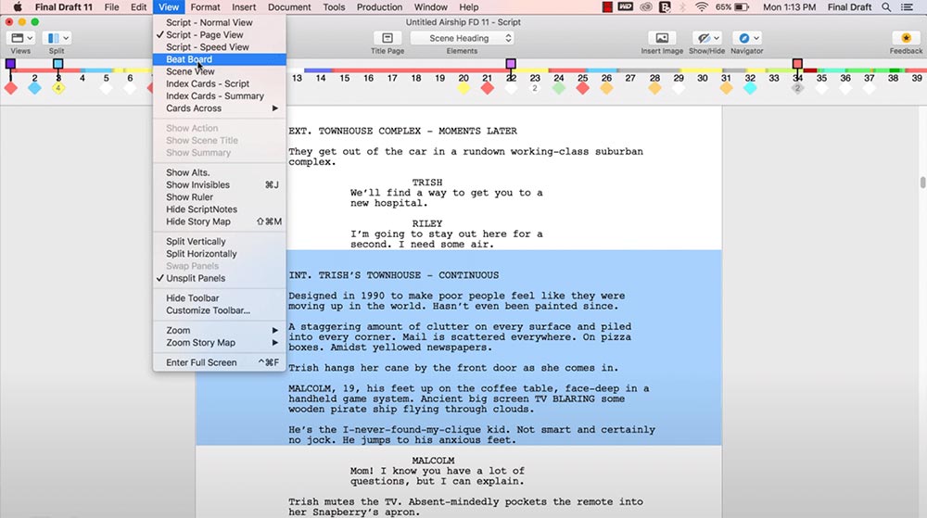Open the Production menu

[379, 7]
